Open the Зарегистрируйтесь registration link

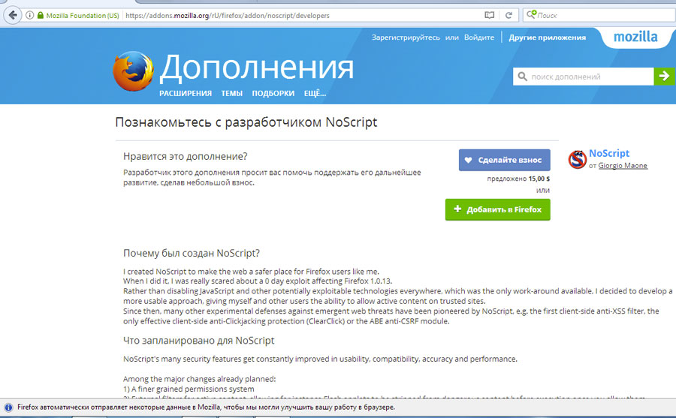pyautogui.click(x=406, y=38)
